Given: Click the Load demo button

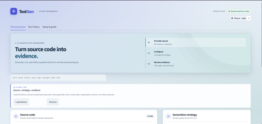Looking at the screenshot, I should pyautogui.click(x=21, y=102).
